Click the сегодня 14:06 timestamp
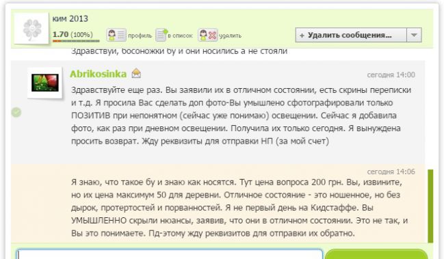This screenshot has width=444, height=259. coord(391,172)
